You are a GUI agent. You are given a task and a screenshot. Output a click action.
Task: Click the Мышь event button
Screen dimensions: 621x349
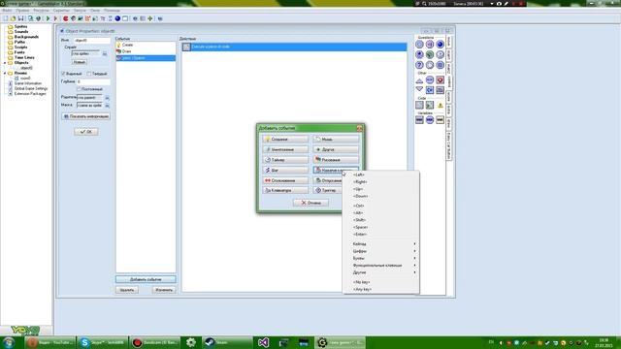[336, 140]
